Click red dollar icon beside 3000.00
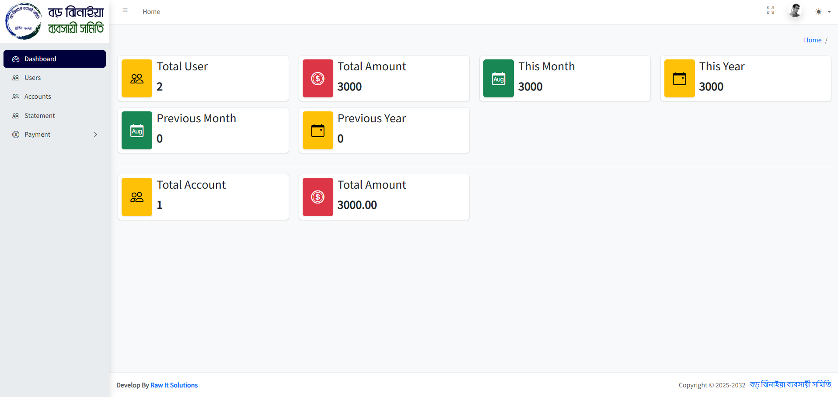This screenshot has width=838, height=397. [x=318, y=197]
